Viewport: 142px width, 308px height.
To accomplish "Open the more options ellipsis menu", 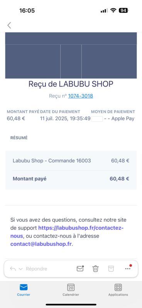I will 128,268.
